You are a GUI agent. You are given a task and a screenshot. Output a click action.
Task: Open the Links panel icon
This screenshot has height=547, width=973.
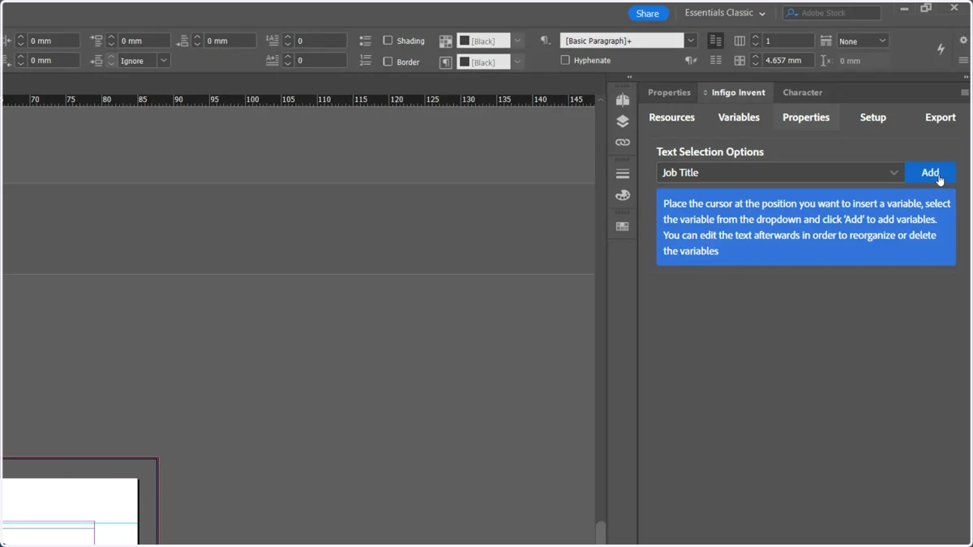pyautogui.click(x=623, y=143)
